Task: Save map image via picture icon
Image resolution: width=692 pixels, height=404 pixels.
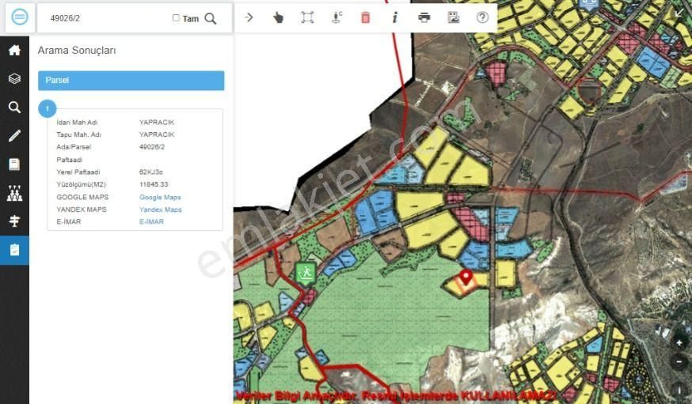Action: click(x=453, y=17)
